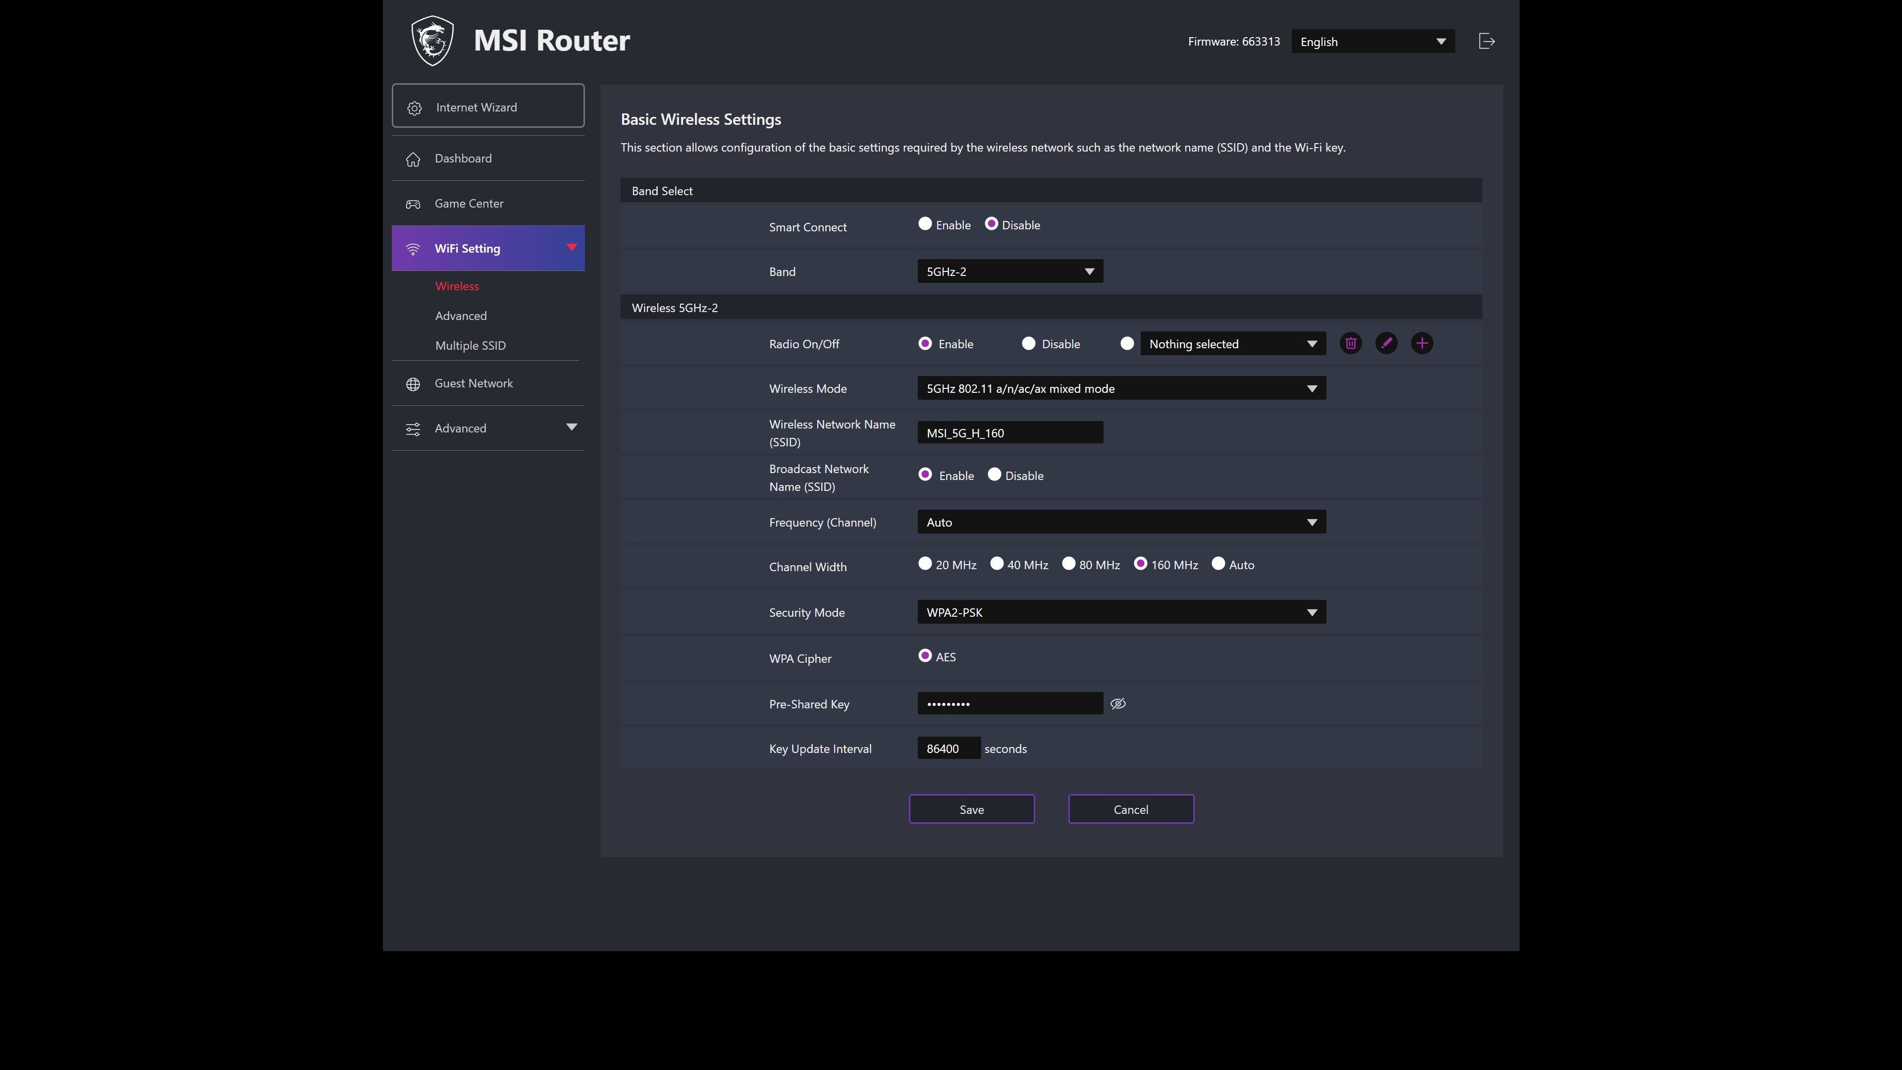This screenshot has width=1902, height=1070.
Task: Open the Wireless Mode dropdown
Action: (1121, 388)
